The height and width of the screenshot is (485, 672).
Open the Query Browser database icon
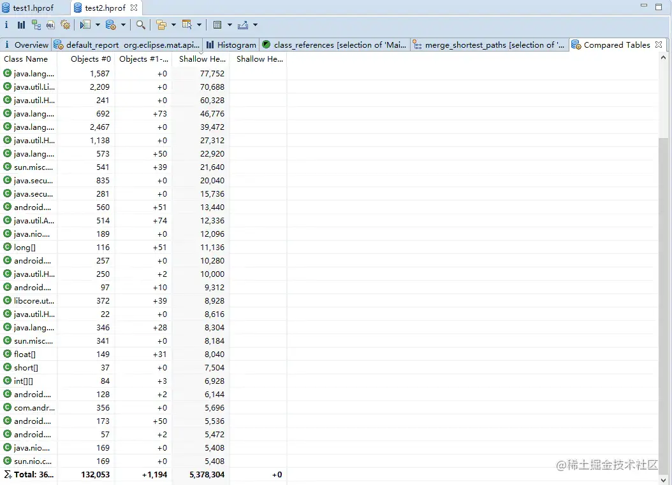(110, 25)
